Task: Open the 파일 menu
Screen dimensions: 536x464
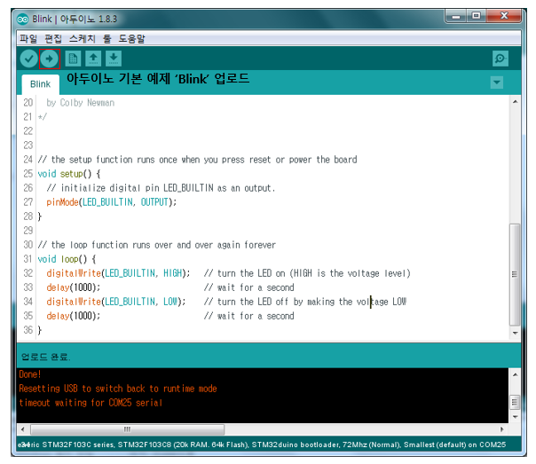Action: (x=28, y=39)
